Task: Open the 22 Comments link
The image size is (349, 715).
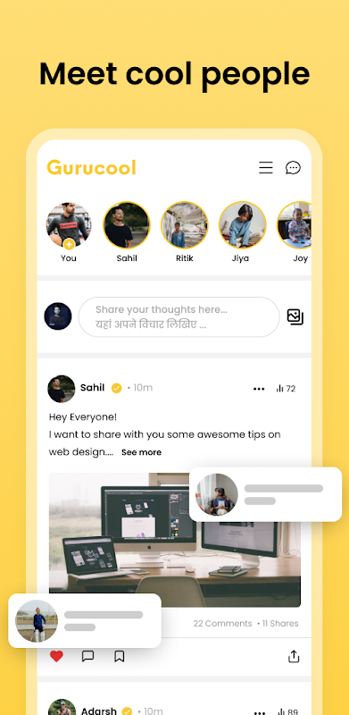Action: tap(222, 623)
